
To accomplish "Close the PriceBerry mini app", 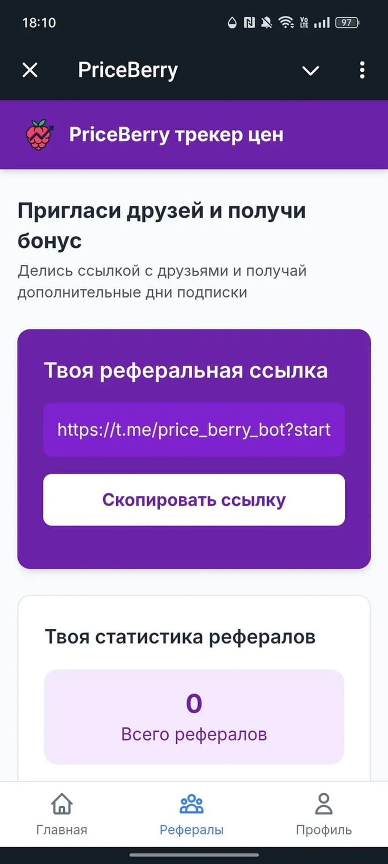I will 30,70.
